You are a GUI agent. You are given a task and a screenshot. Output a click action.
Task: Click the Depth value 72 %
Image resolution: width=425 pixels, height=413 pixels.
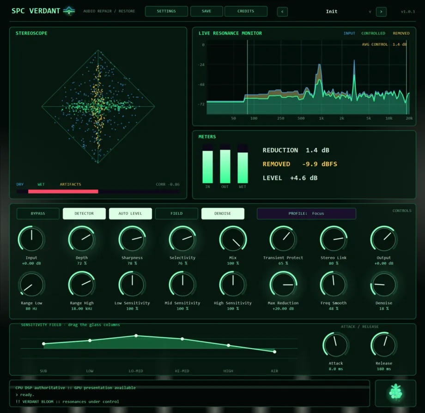tap(82, 263)
